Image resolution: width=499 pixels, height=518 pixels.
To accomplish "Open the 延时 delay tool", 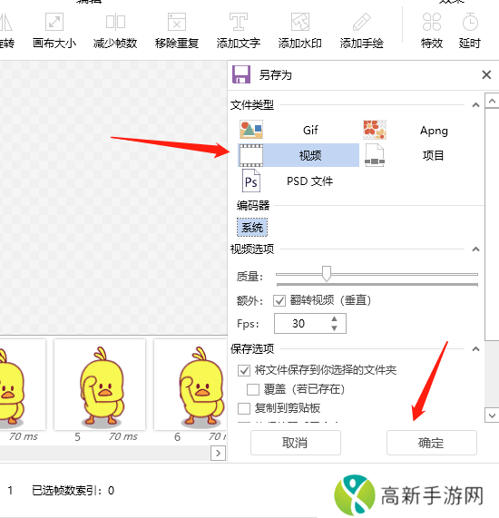I will pos(470,31).
